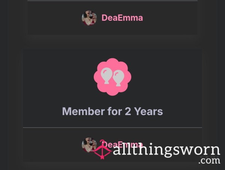Click the allthingsworn watermark text

[x=166, y=150]
